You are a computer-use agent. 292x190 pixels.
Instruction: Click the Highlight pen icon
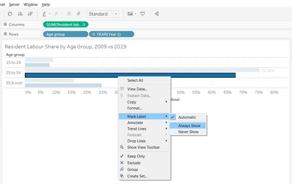(x=44, y=14)
